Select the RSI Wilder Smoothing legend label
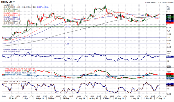Screen dimensions: 174x102 17,49
